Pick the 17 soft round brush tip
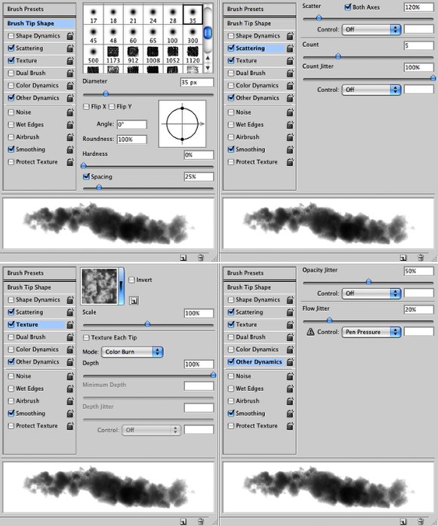Viewport: 438px width, 526px height. [x=94, y=15]
